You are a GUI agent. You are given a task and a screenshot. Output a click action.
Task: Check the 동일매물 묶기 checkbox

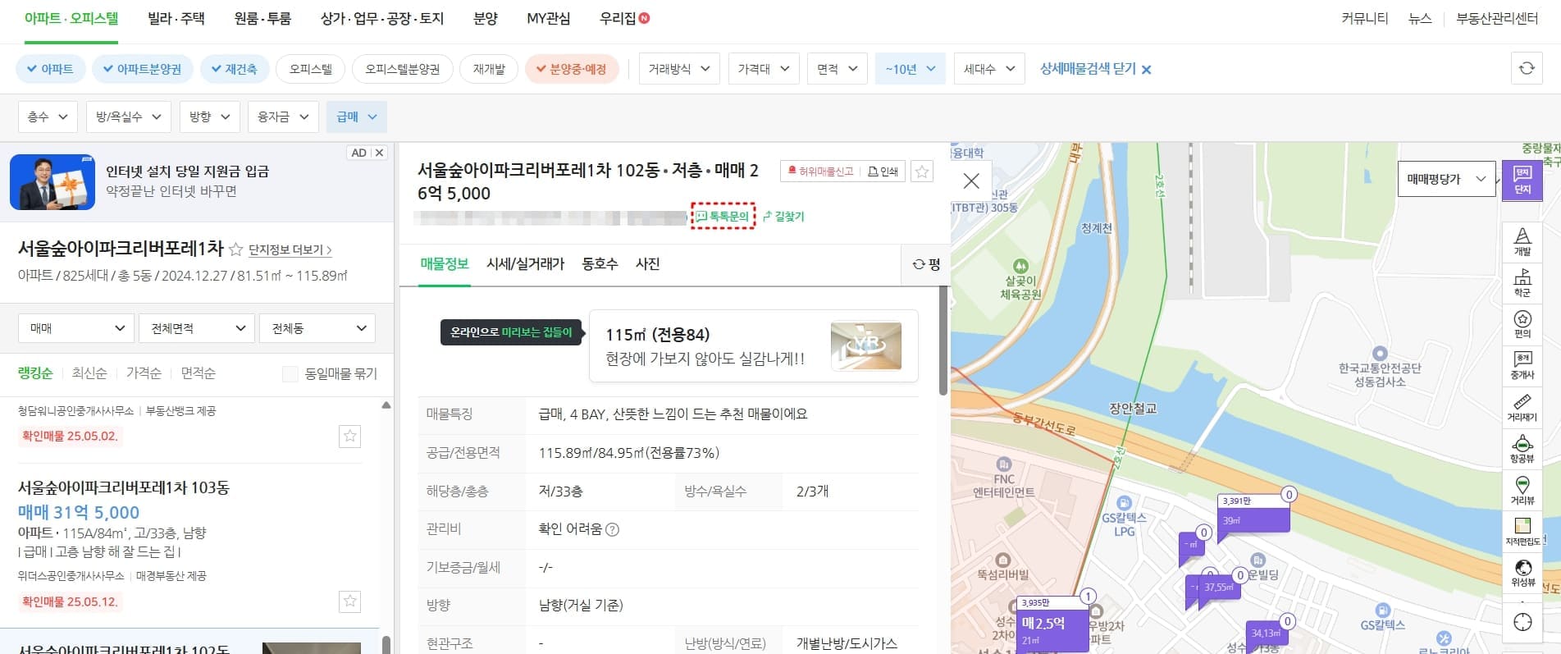(290, 374)
